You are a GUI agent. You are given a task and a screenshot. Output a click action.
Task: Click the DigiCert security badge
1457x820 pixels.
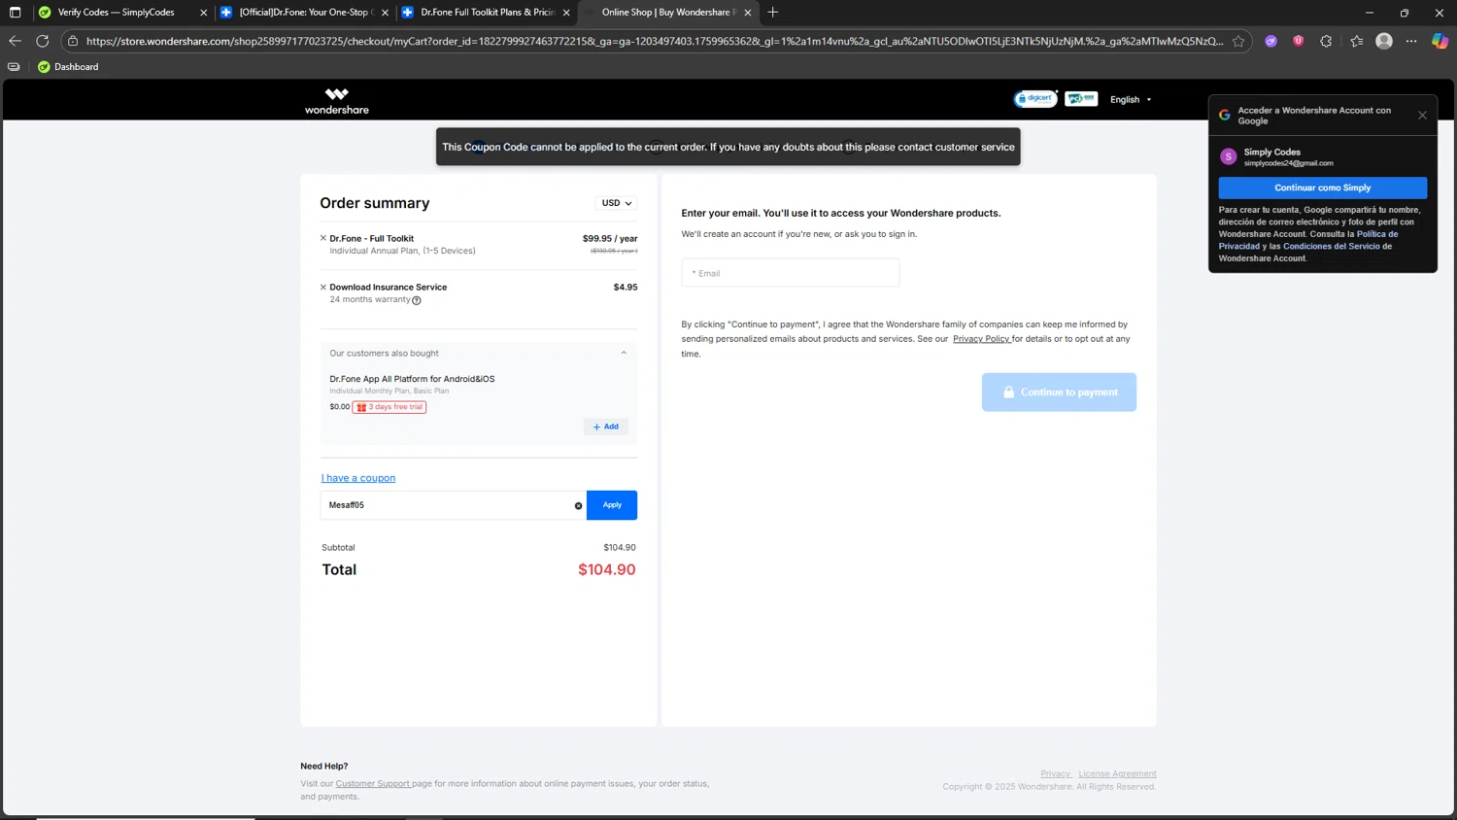pyautogui.click(x=1035, y=99)
